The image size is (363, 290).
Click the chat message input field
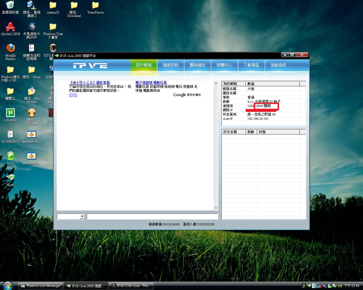152,216
